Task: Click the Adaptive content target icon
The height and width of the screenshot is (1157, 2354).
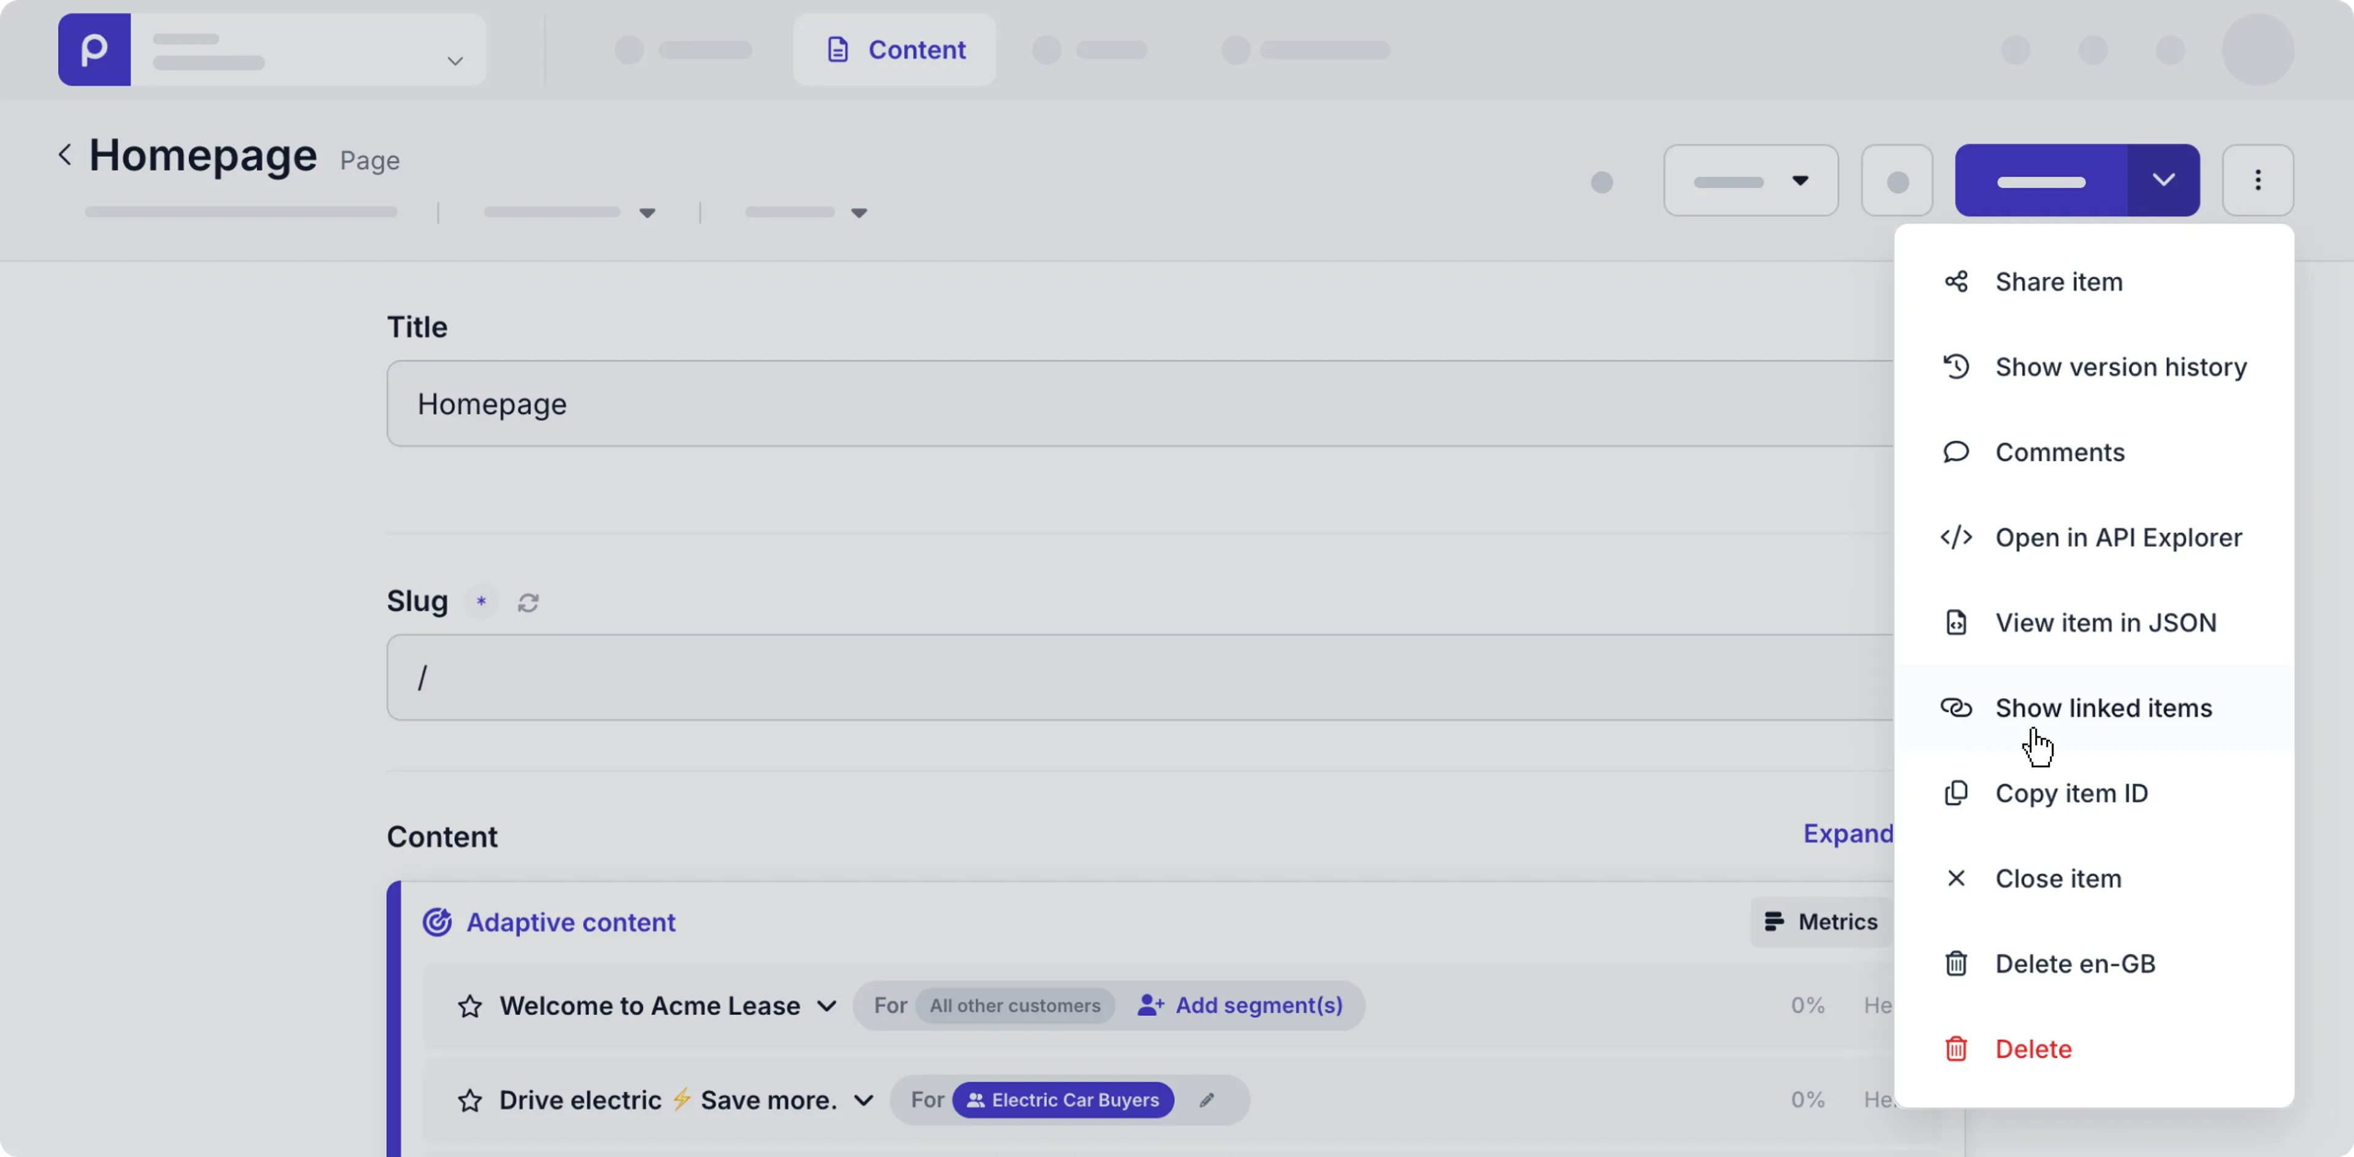Action: coord(437,922)
